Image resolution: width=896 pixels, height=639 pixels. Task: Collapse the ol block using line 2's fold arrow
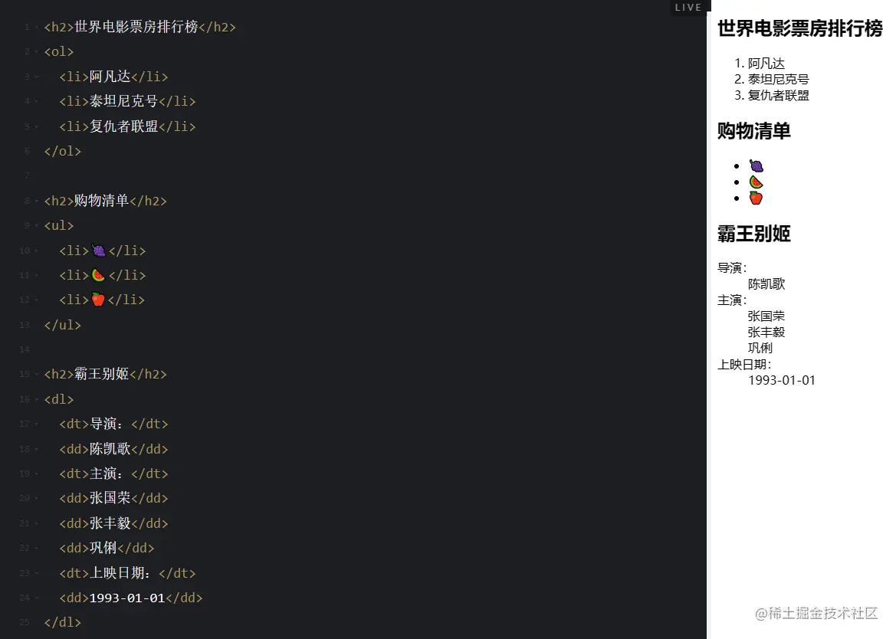(35, 51)
